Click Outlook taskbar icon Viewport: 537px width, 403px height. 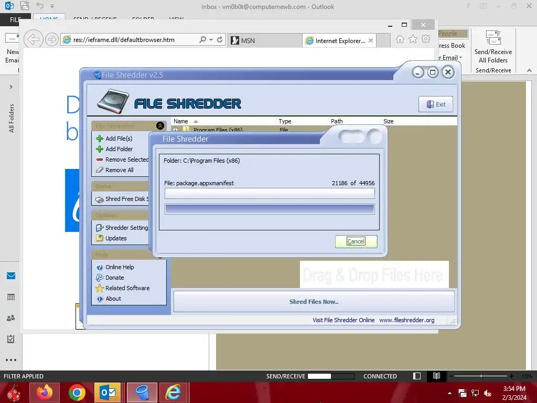[x=108, y=393]
